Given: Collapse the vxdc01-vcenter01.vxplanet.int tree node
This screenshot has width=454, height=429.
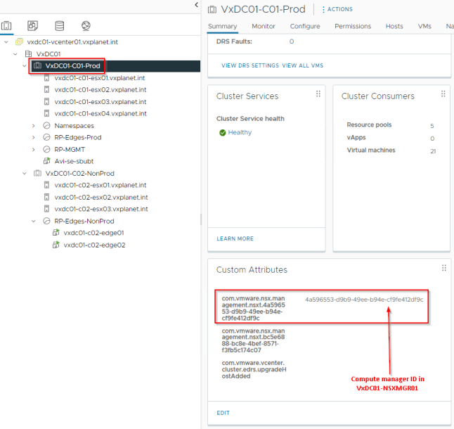Looking at the screenshot, I should point(6,42).
